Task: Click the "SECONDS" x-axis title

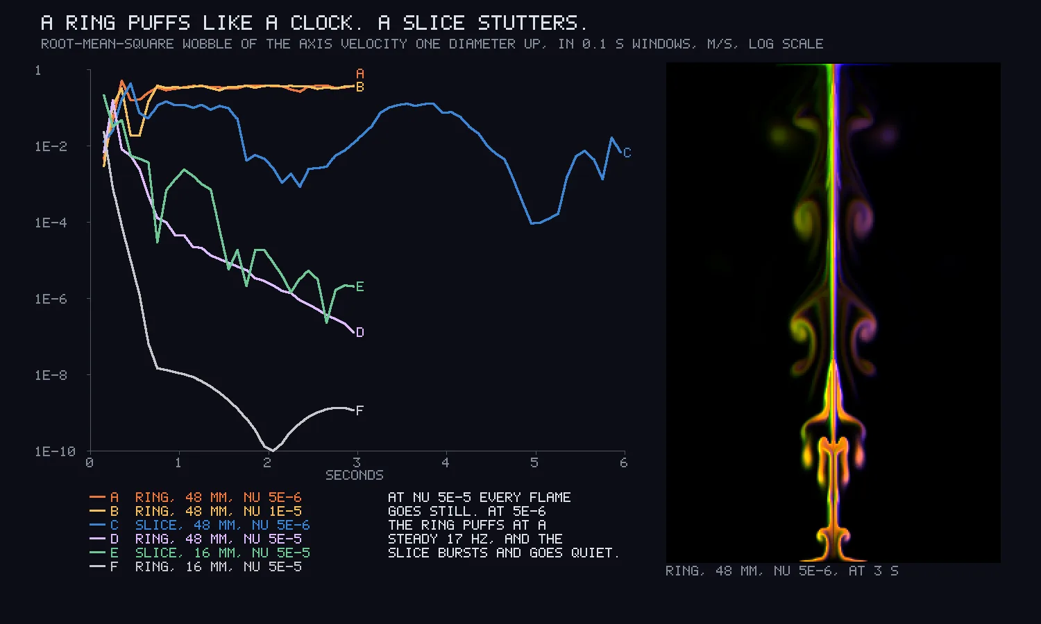Action: coord(355,475)
